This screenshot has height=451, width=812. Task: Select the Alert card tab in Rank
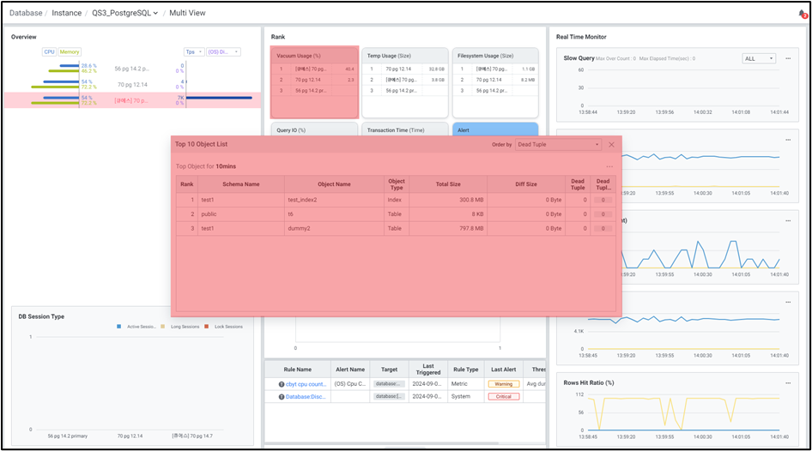[x=494, y=130]
